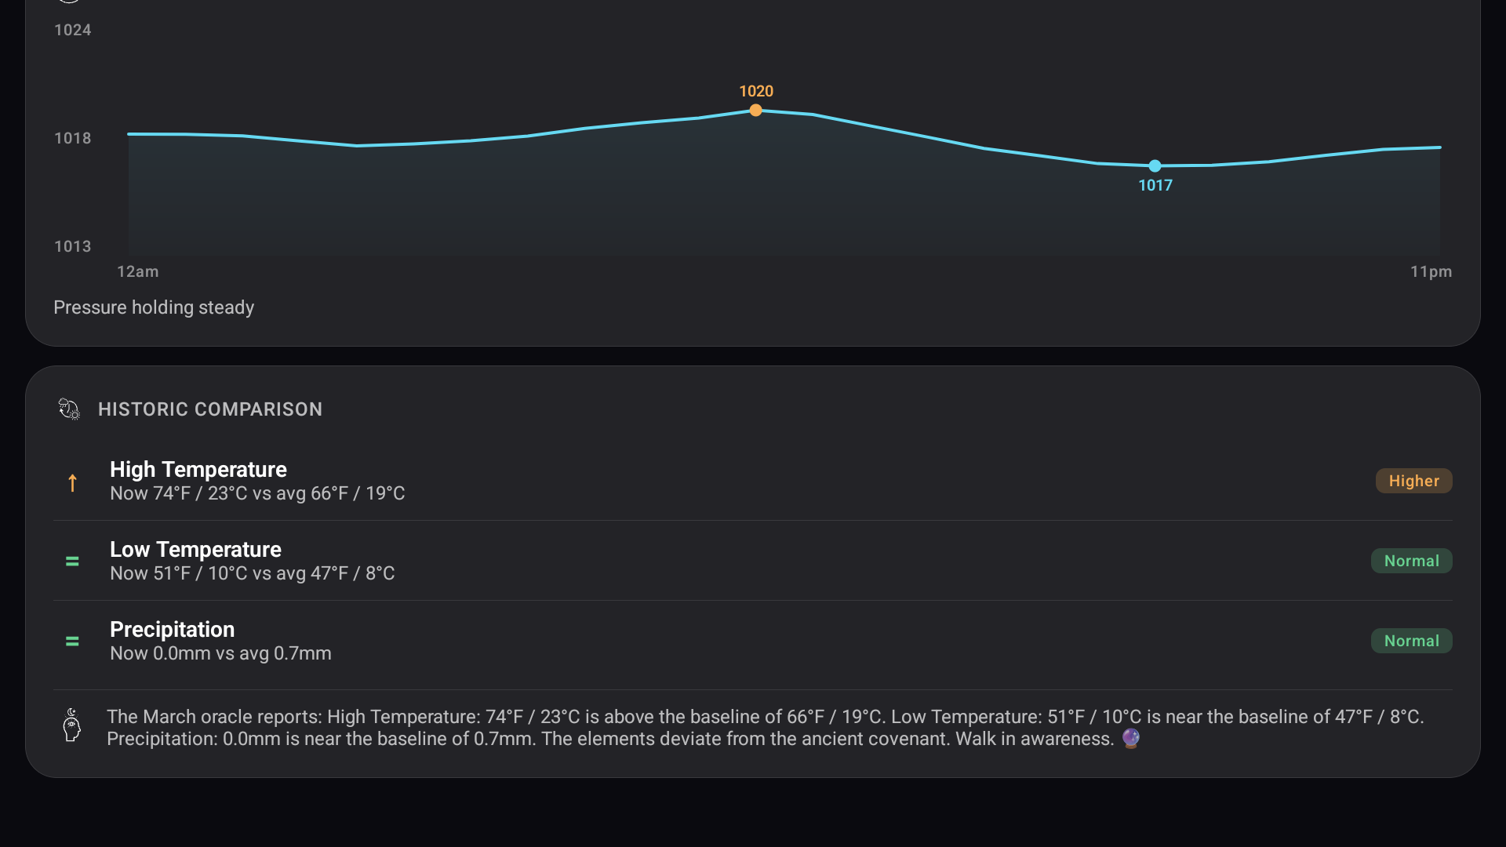Select the orange up arrow beside High Temperature
The height and width of the screenshot is (847, 1506).
(x=72, y=482)
